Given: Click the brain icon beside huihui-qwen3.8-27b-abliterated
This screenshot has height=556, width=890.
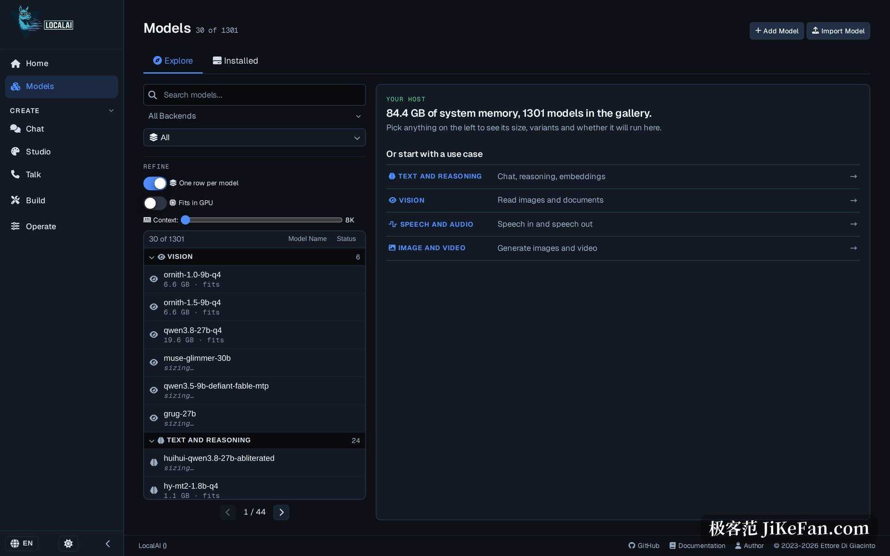Looking at the screenshot, I should [x=154, y=462].
